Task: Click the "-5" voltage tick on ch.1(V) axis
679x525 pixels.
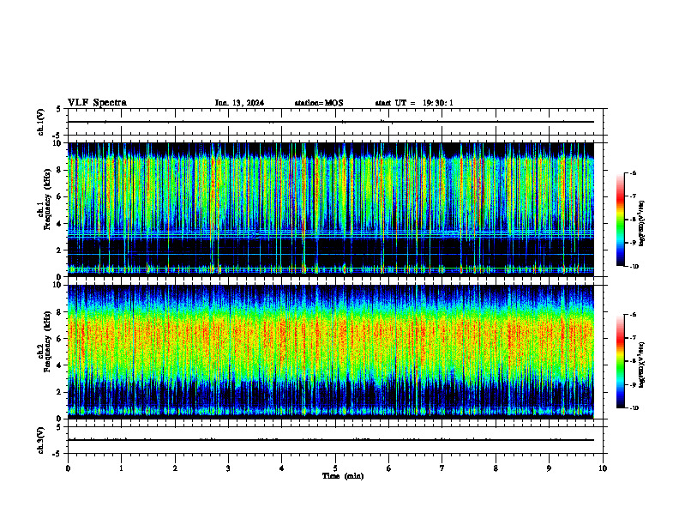Action: tap(57, 136)
